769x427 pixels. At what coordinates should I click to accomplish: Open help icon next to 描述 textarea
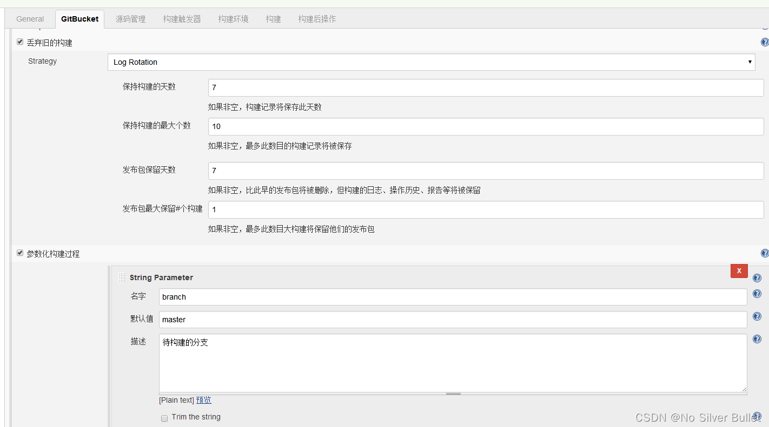point(757,339)
